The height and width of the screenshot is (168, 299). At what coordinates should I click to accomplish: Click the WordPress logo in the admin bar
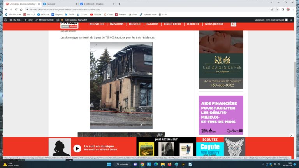tap(5, 19)
